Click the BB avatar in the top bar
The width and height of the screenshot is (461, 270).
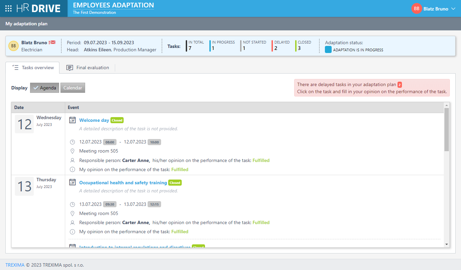tap(416, 8)
